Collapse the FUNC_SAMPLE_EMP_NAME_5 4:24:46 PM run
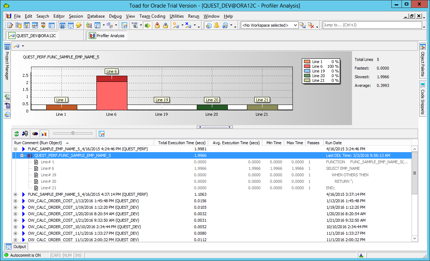Screen dimensions: 430x261 (16, 149)
